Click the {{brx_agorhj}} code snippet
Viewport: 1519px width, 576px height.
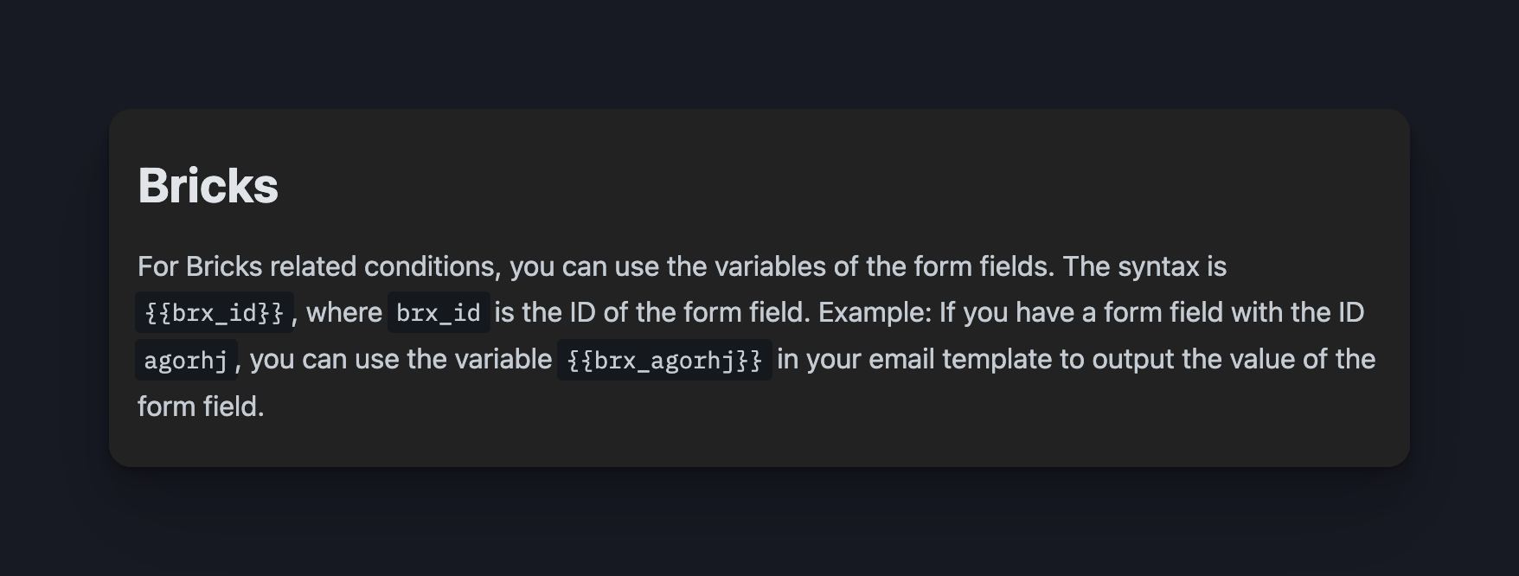664,359
